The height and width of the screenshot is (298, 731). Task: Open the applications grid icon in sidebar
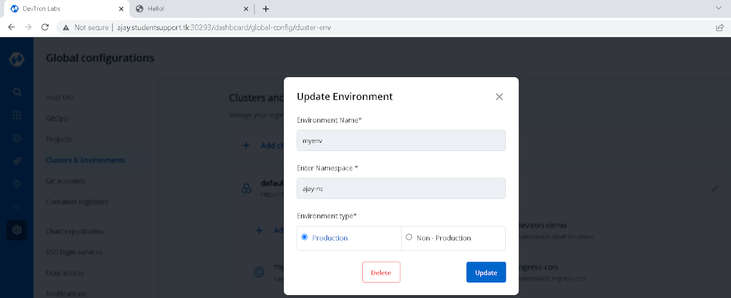[x=17, y=115]
